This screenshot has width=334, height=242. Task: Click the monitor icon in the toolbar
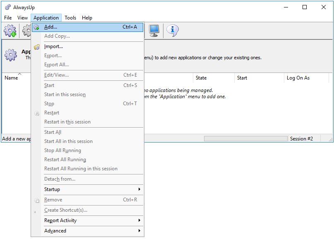154,31
